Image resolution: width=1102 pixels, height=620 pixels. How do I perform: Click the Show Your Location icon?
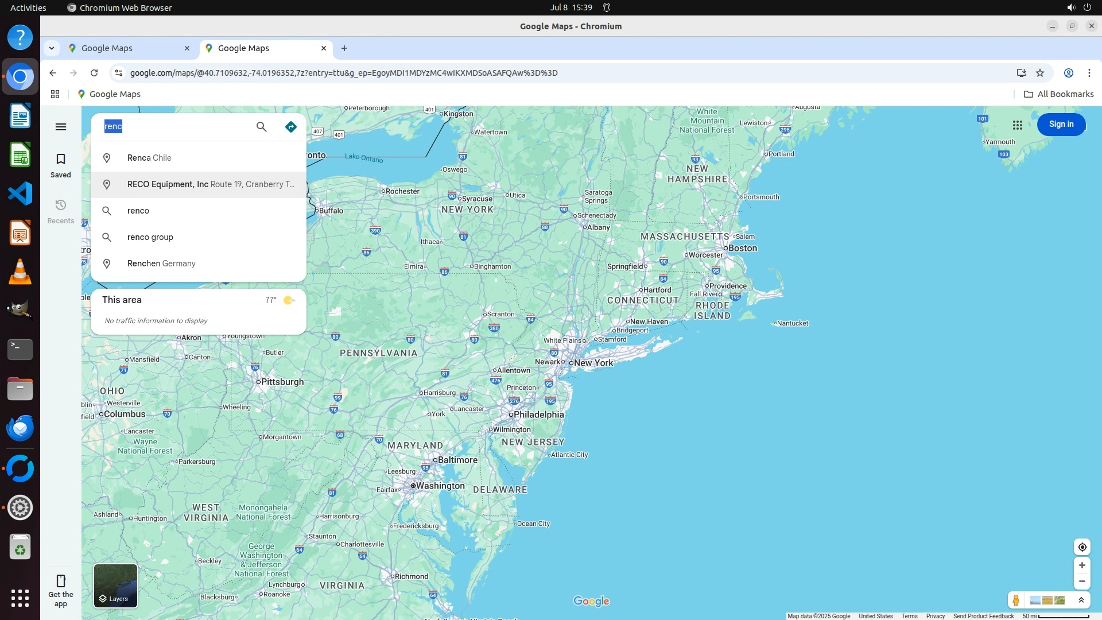1082,547
